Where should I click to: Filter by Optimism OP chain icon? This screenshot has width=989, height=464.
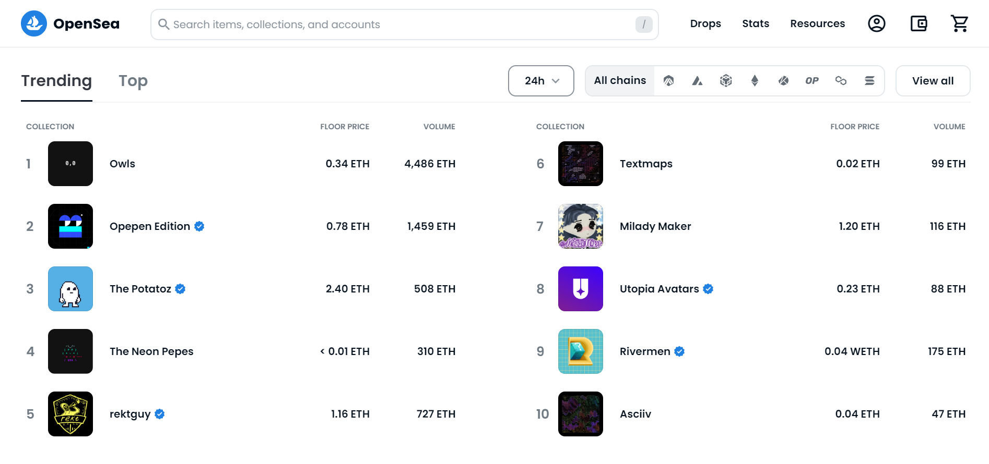tap(812, 81)
